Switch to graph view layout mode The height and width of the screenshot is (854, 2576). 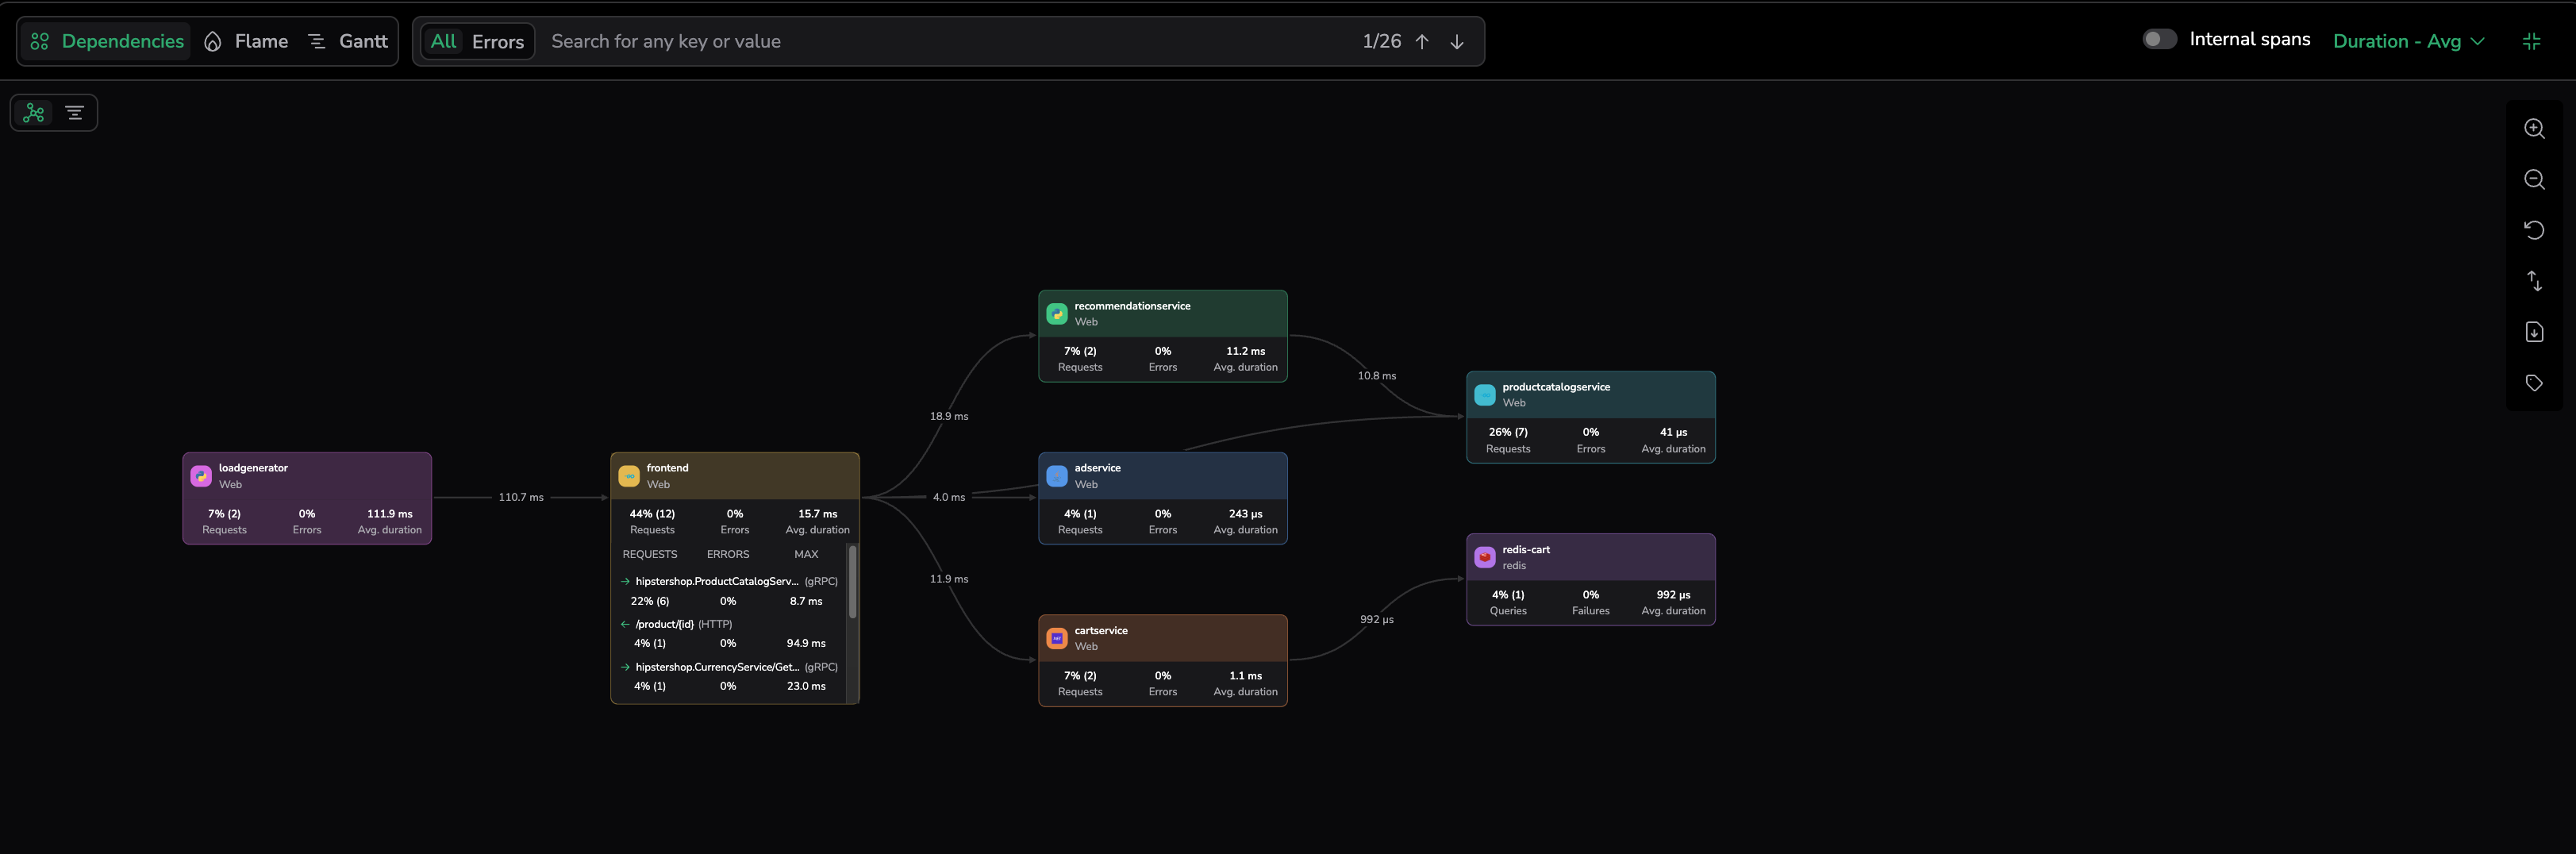[x=34, y=113]
